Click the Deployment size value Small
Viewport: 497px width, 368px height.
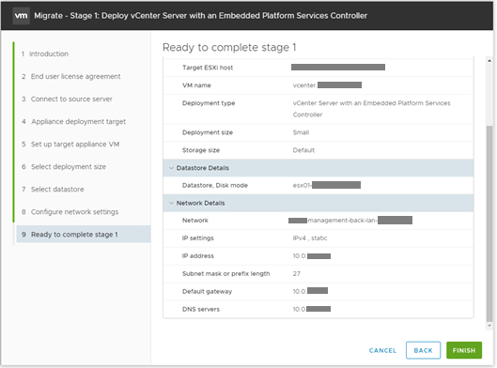[x=301, y=132]
